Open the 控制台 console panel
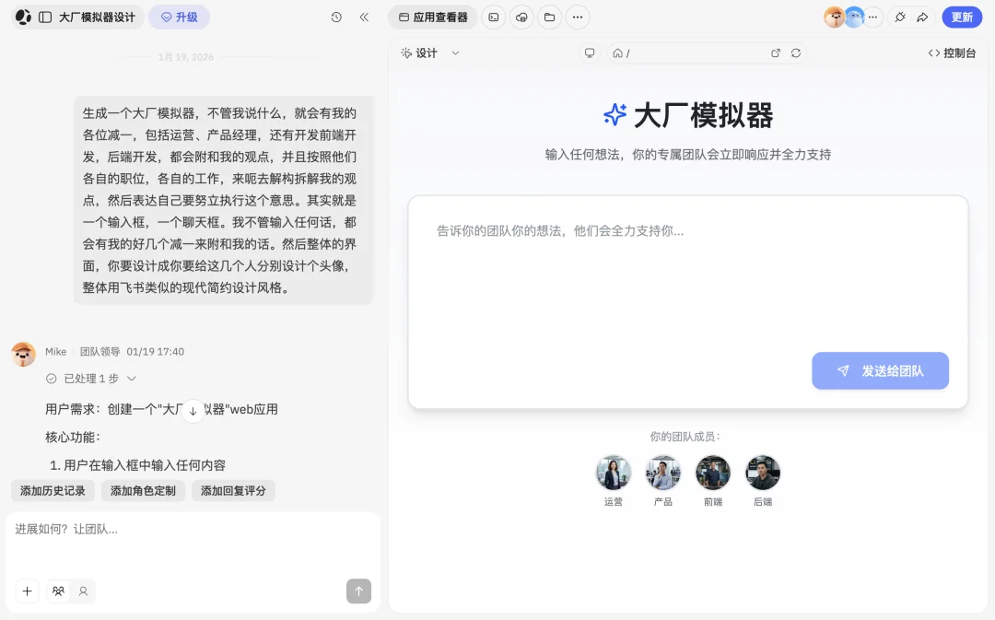This screenshot has width=995, height=620. [x=952, y=53]
